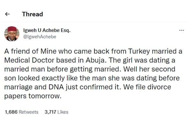
Task: Click the "Thread" header title
Action: click(x=33, y=14)
